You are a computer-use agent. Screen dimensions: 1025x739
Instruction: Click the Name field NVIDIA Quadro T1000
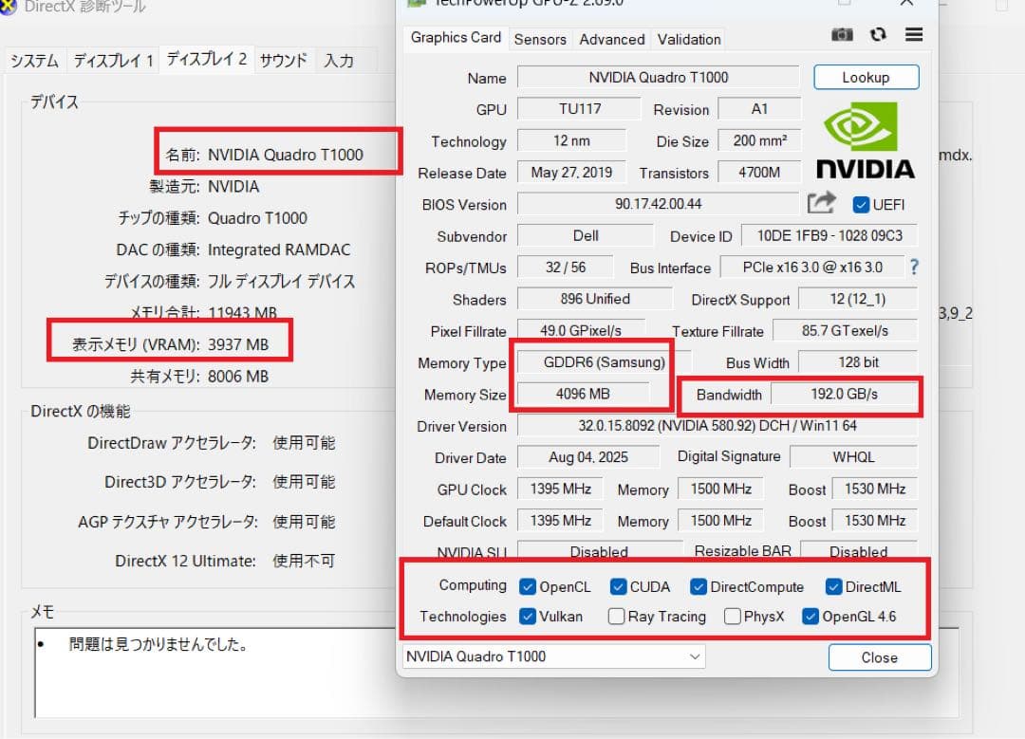[x=658, y=77]
